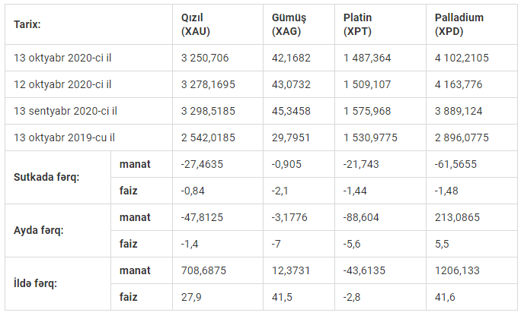Select palladium price 4 102,2105

(x=462, y=58)
